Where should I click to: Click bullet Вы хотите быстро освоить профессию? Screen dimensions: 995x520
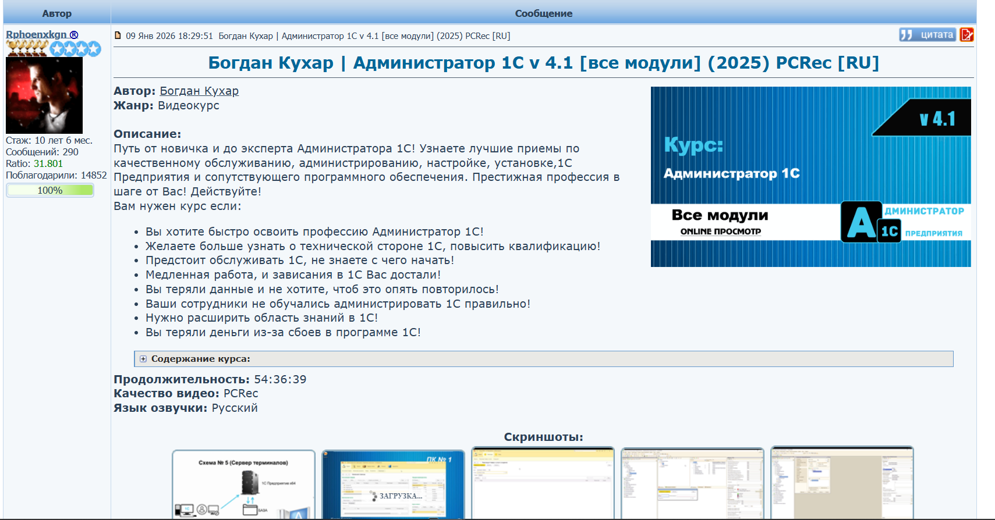tap(314, 231)
